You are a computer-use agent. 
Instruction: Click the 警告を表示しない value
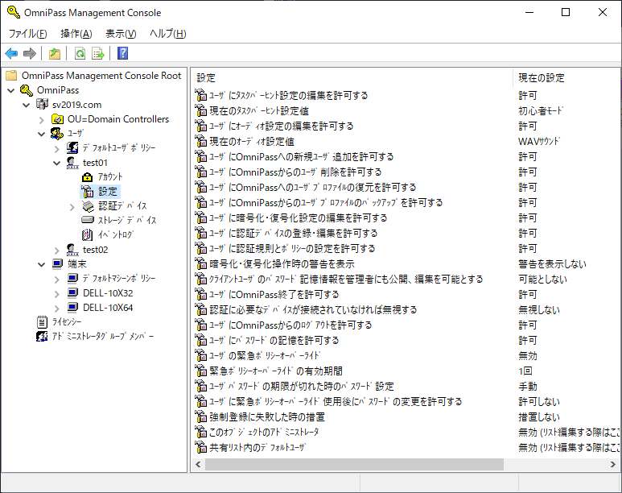(552, 263)
